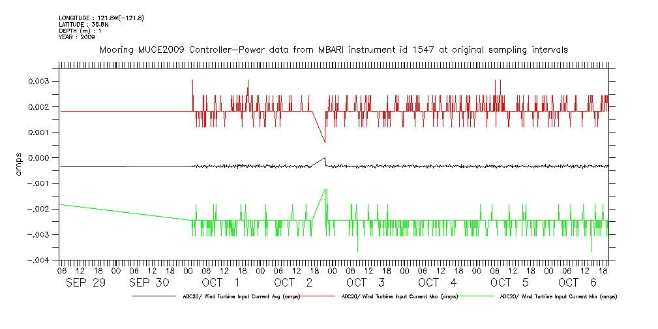This screenshot has height=329, width=658.
Task: Select the LATITUDE header line
Action: pyautogui.click(x=83, y=24)
